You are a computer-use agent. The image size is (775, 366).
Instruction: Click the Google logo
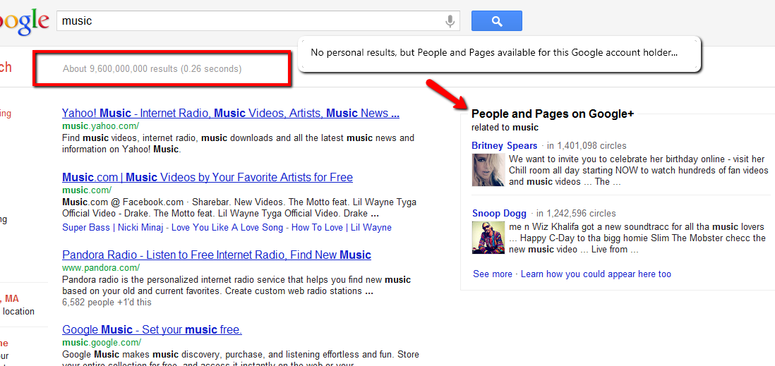tap(24, 23)
